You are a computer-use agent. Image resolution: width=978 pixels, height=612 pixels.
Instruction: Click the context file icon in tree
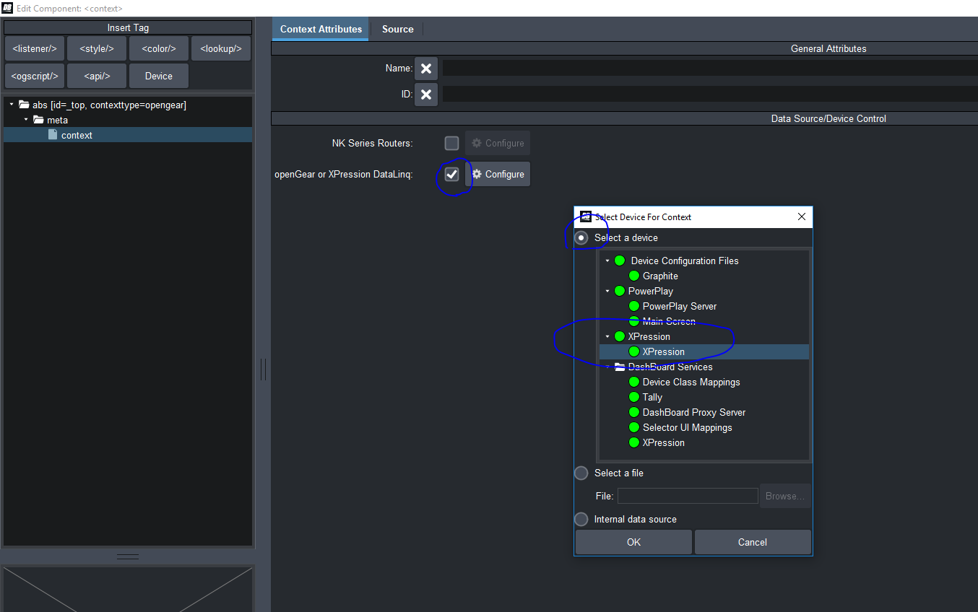click(x=53, y=135)
